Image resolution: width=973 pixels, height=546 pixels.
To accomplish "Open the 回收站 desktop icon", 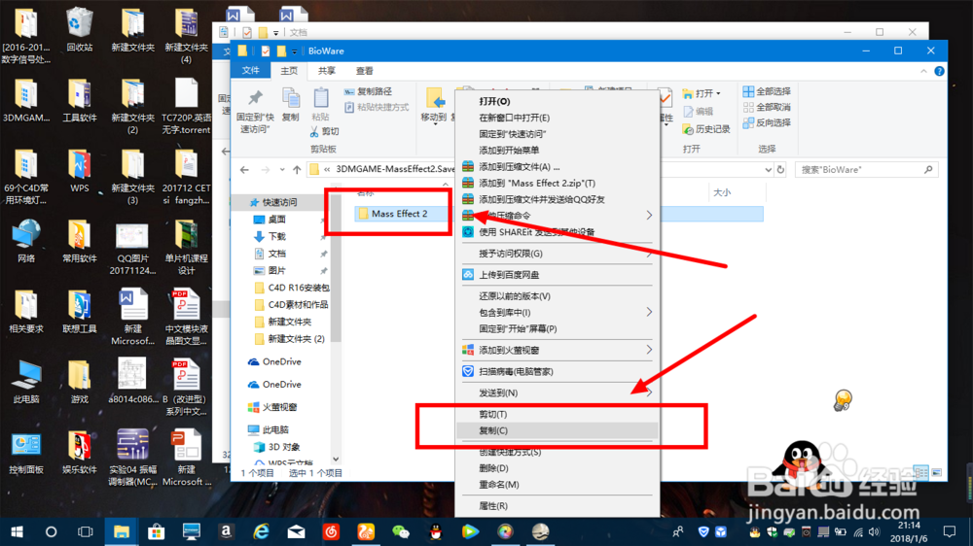I will (80, 29).
